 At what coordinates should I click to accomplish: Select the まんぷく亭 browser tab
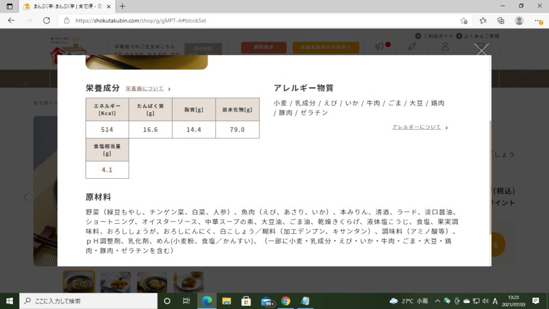click(66, 6)
